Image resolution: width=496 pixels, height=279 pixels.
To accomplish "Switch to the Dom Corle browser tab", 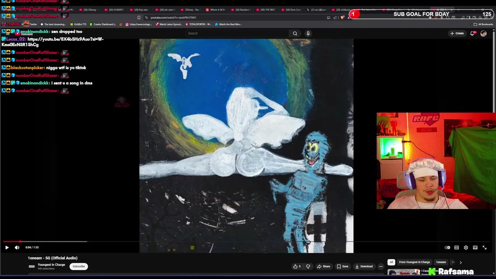I will click(291, 10).
